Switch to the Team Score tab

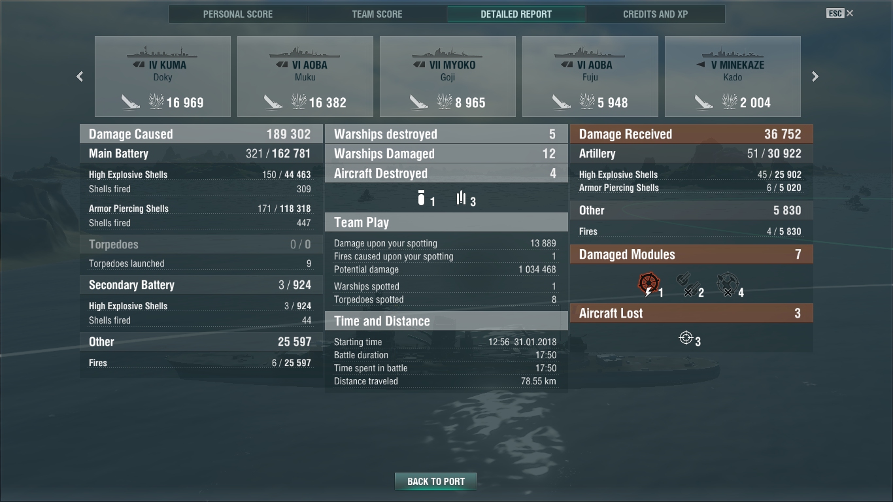[x=377, y=14]
